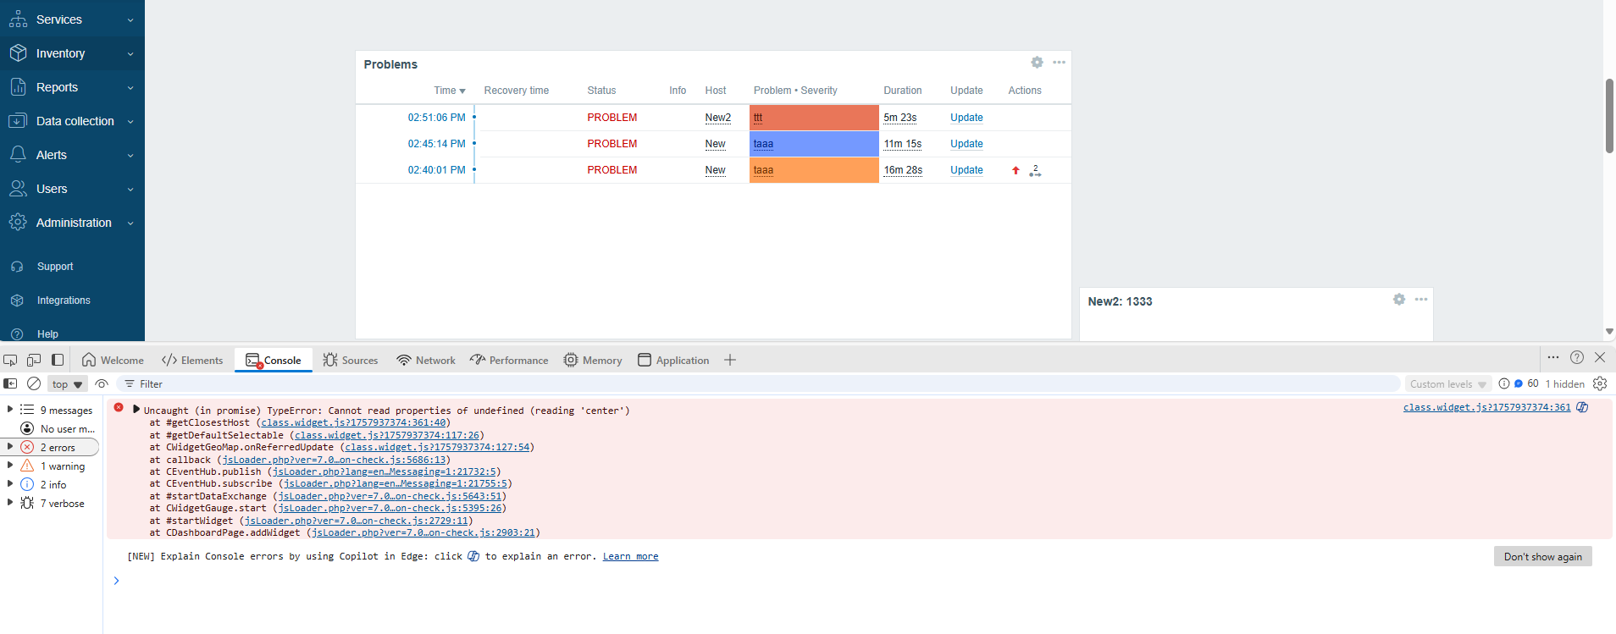The height and width of the screenshot is (634, 1616).
Task: Open class.widget.js:361 source link on right
Action: tap(1486, 407)
